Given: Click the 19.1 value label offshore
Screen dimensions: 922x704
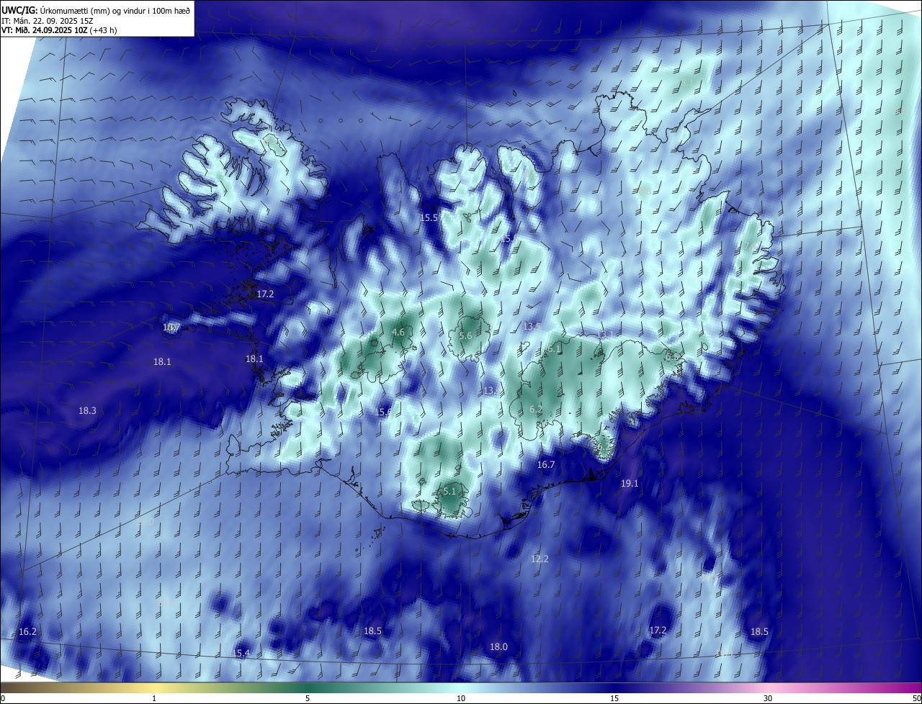Looking at the screenshot, I should 630,484.
